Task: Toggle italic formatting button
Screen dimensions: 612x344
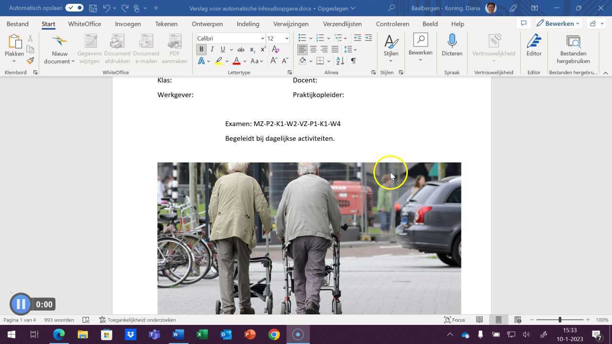Action: [212, 50]
